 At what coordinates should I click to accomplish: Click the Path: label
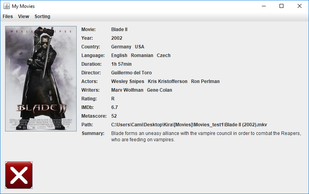click(87, 125)
